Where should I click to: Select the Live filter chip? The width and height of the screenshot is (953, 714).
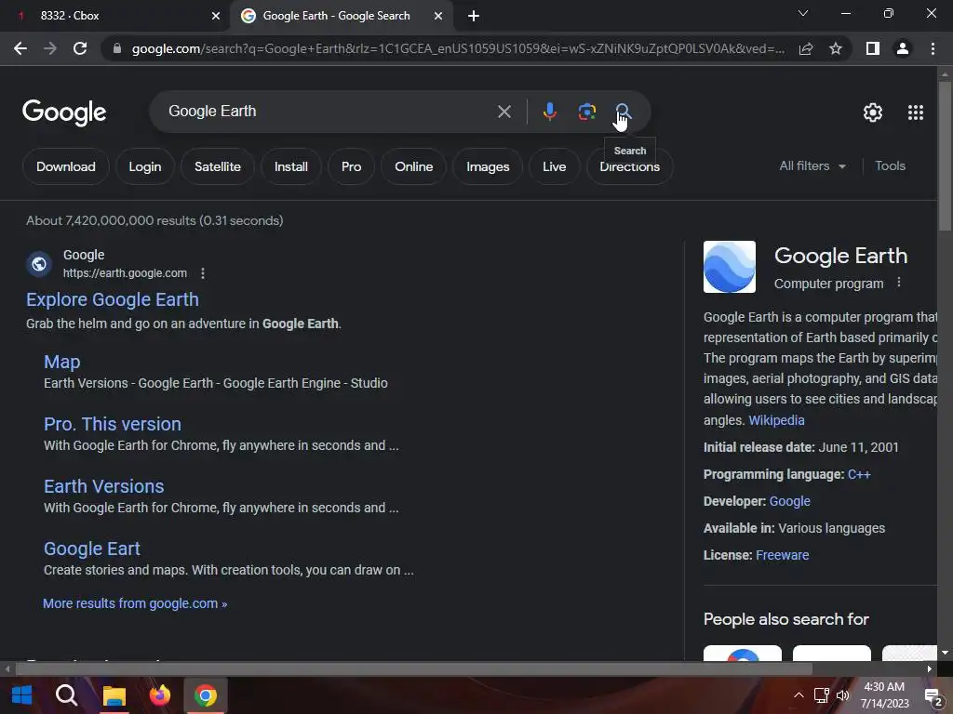pos(555,166)
